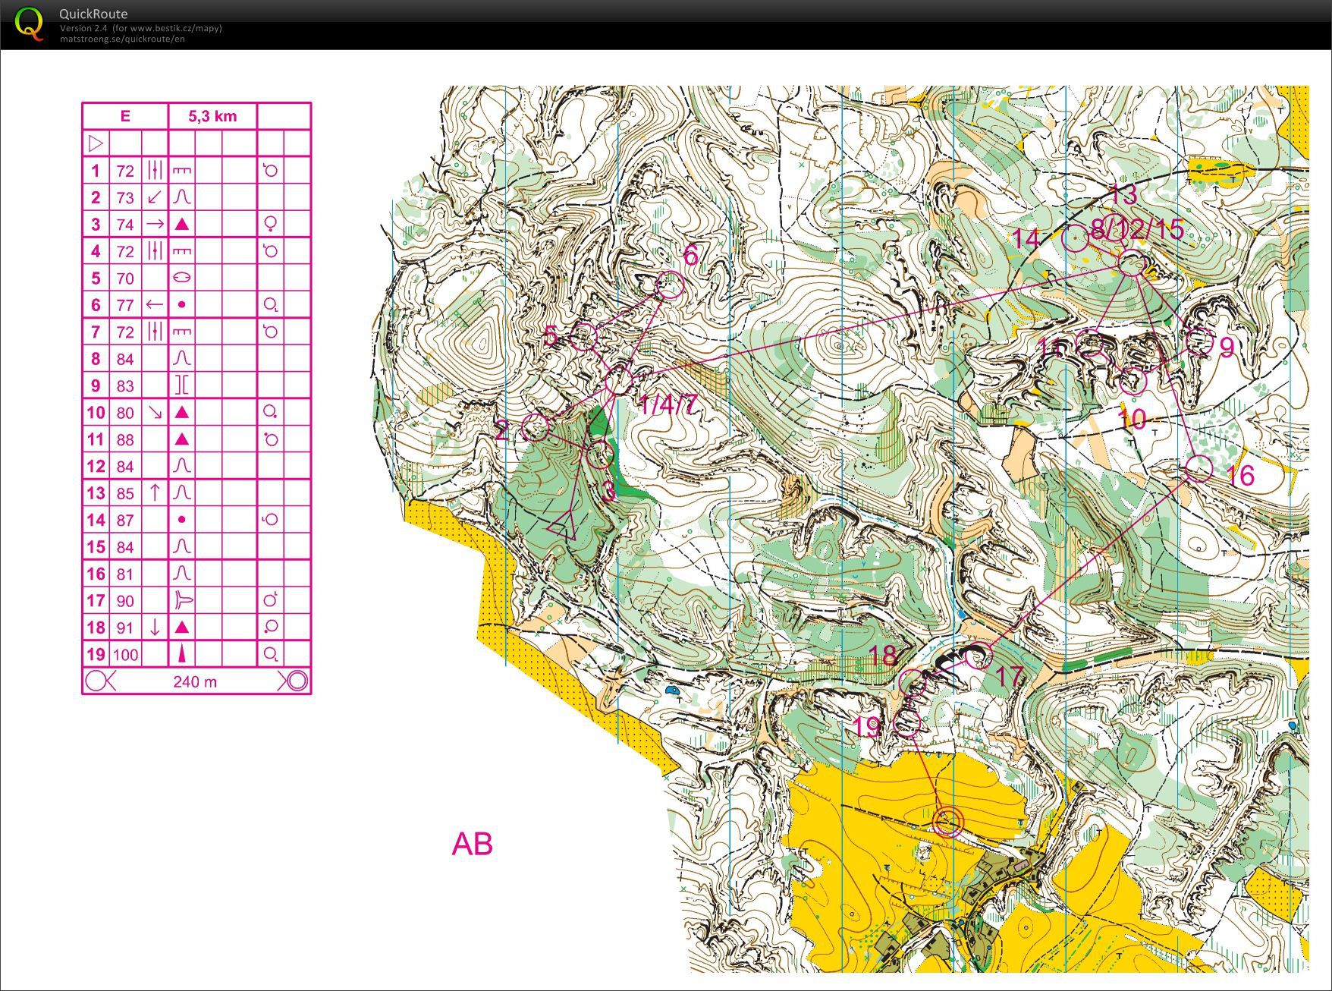Select control circle 6 on the map

pos(671,285)
